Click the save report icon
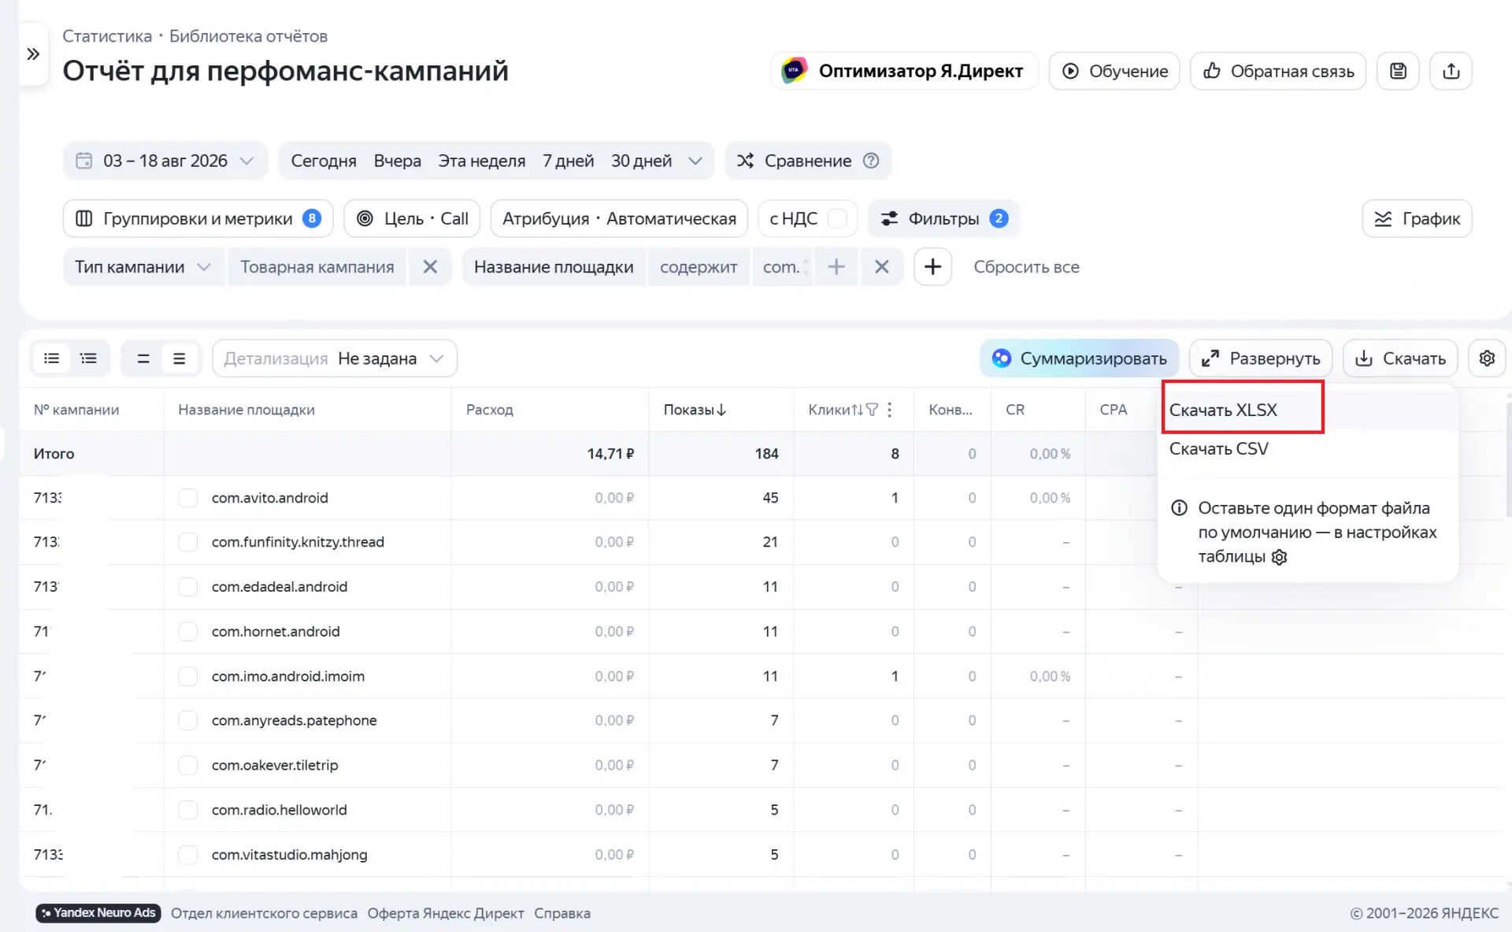 [1398, 71]
